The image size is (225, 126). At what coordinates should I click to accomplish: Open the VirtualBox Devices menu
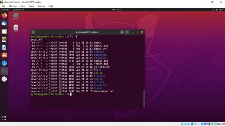pos(41,6)
